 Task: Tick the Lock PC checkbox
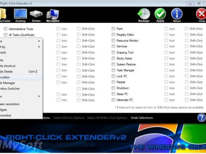(x=113, y=76)
